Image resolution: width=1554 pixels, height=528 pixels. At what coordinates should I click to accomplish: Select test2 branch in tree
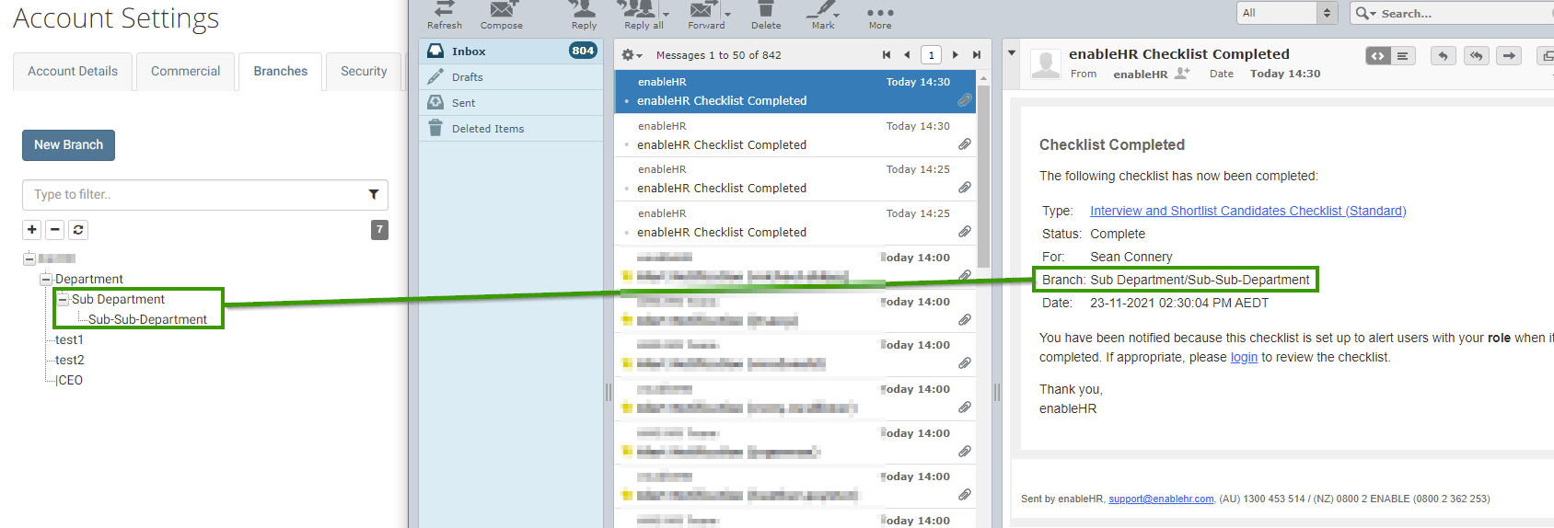70,360
